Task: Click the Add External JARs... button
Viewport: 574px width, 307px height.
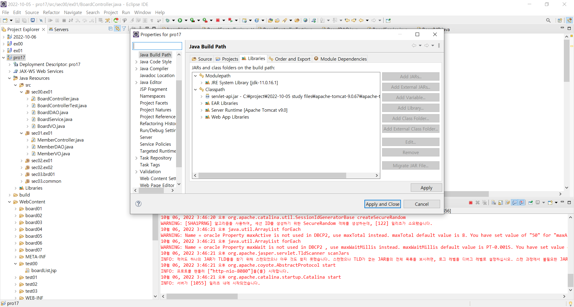Action: (x=410, y=87)
